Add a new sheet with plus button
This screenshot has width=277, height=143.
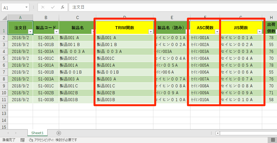(x=59, y=133)
